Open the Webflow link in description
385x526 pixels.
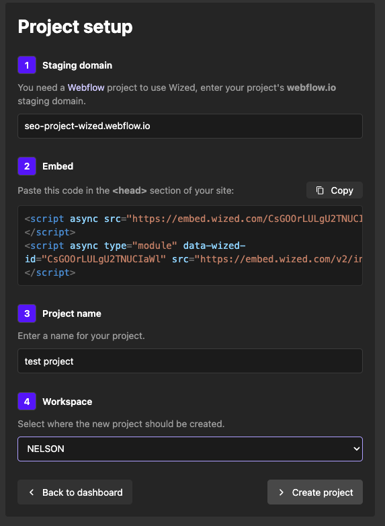pyautogui.click(x=86, y=87)
